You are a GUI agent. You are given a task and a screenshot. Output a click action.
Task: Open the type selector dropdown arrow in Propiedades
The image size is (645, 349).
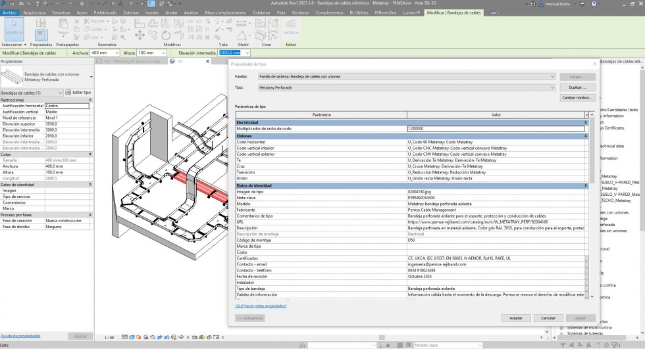point(91,77)
